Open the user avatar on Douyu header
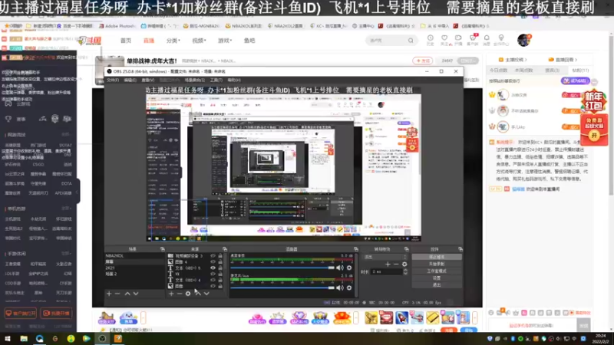Viewport: 614px width, 345px height. (x=523, y=40)
